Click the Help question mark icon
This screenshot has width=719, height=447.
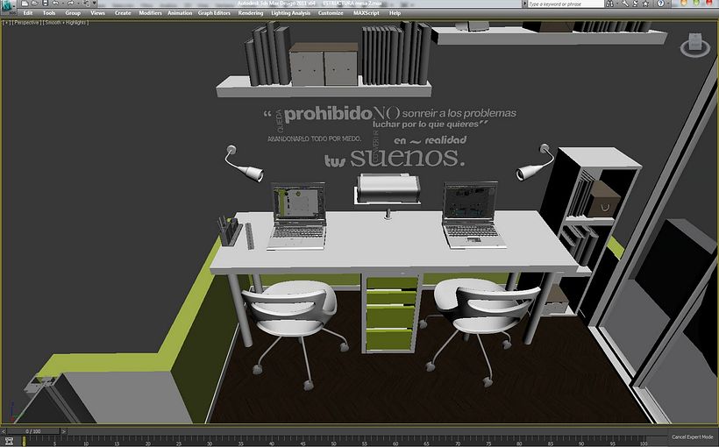click(661, 4)
